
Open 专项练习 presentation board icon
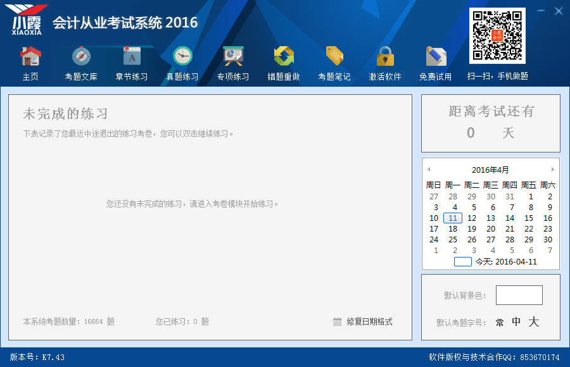tap(233, 56)
